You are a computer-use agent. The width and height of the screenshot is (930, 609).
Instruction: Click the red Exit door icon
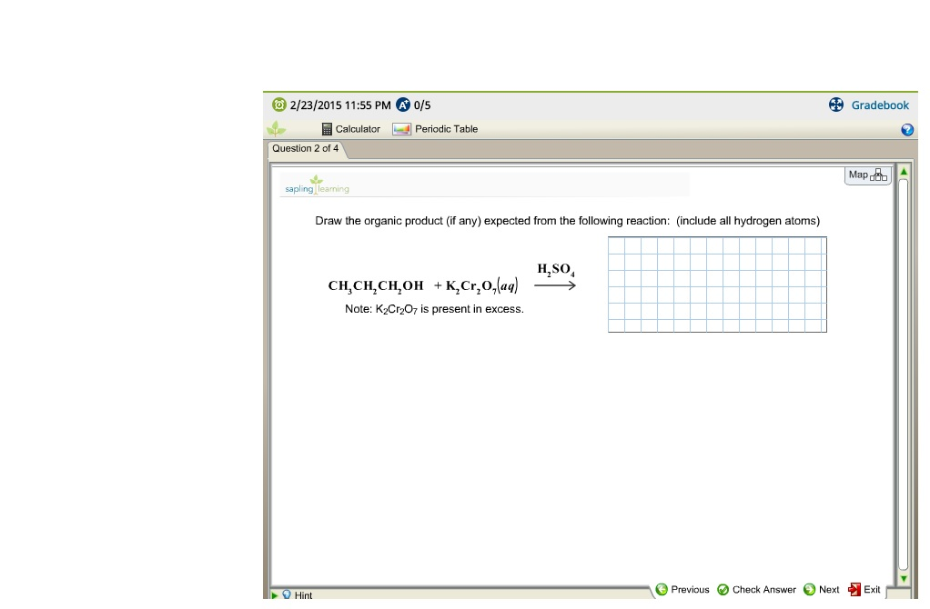854,589
